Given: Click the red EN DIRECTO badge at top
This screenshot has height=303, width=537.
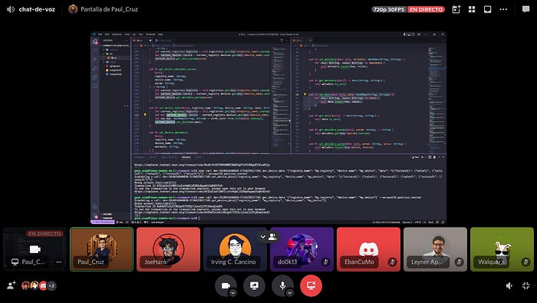Looking at the screenshot, I should tap(426, 9).
